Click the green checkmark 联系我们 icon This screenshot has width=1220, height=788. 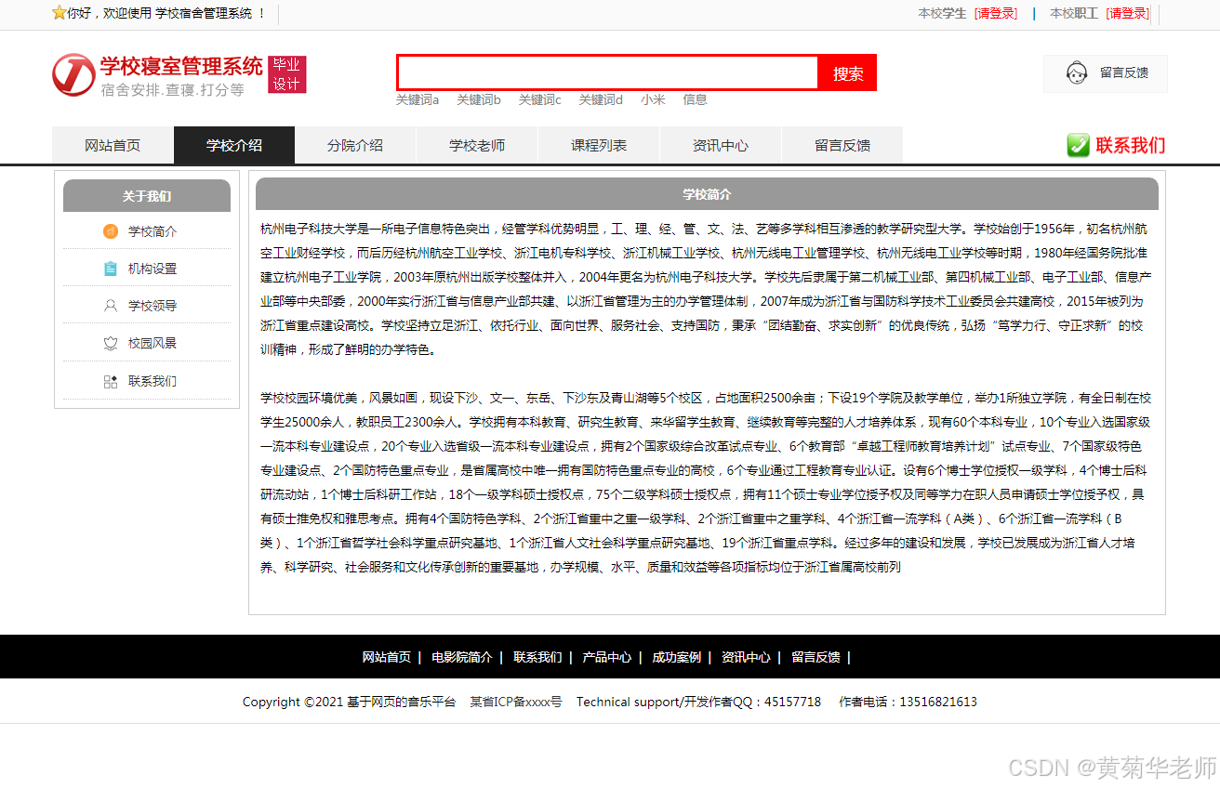[1077, 145]
